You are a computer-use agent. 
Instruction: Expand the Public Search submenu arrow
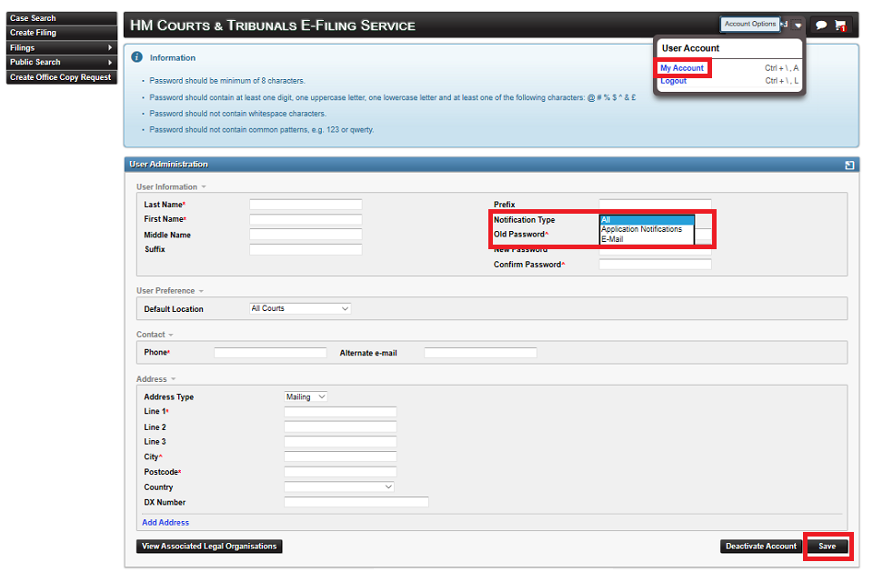tap(110, 62)
